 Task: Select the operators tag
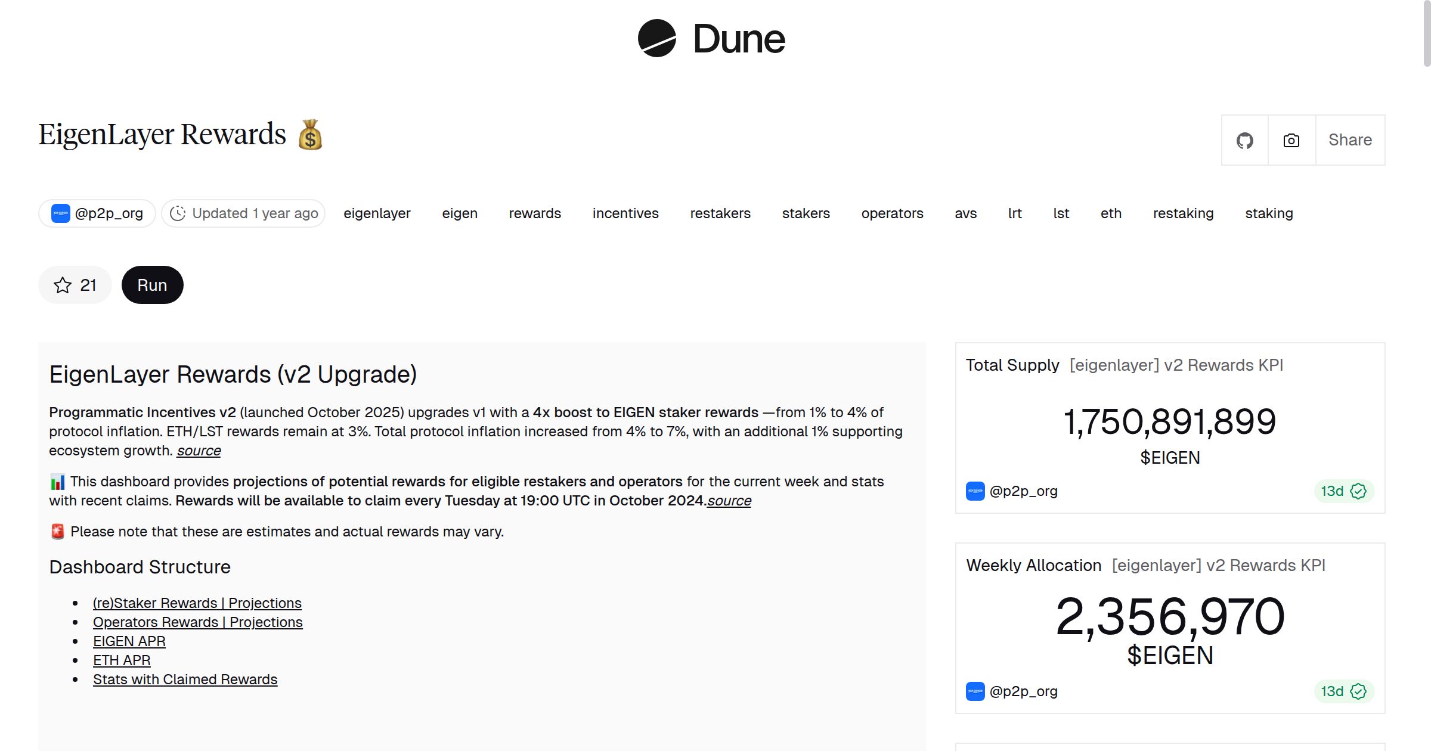[892, 213]
